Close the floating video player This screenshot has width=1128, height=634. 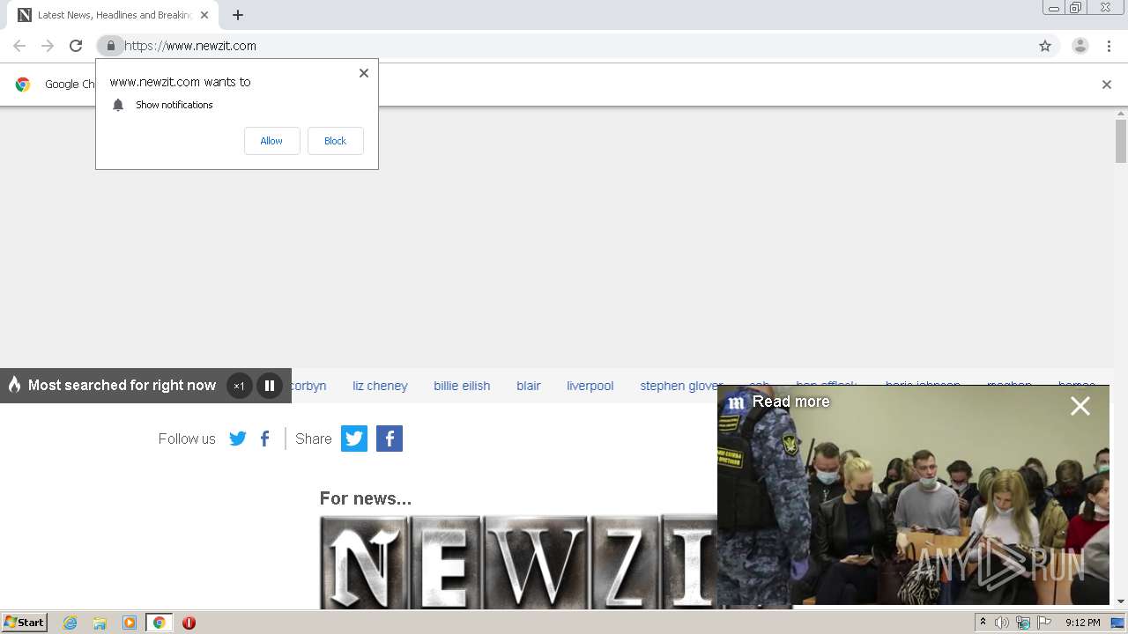[1080, 406]
